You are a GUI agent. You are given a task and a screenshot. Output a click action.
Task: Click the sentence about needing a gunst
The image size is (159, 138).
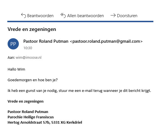[79, 91]
